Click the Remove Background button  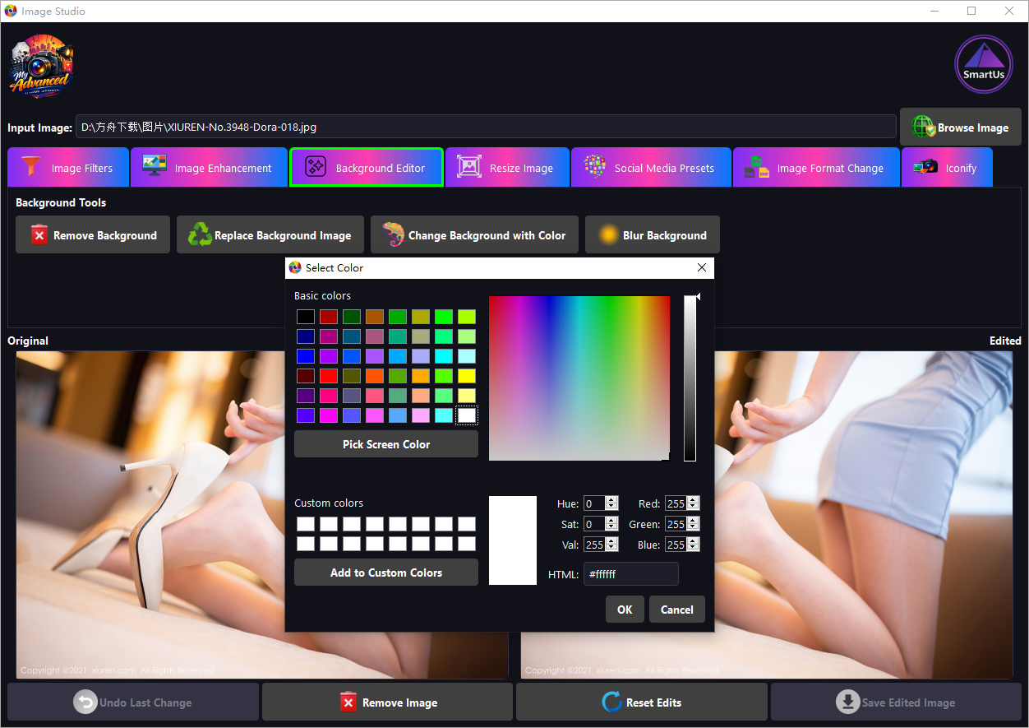coord(93,235)
